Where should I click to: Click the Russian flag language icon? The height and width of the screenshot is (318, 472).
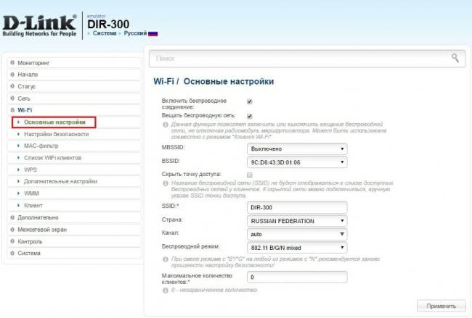153,33
